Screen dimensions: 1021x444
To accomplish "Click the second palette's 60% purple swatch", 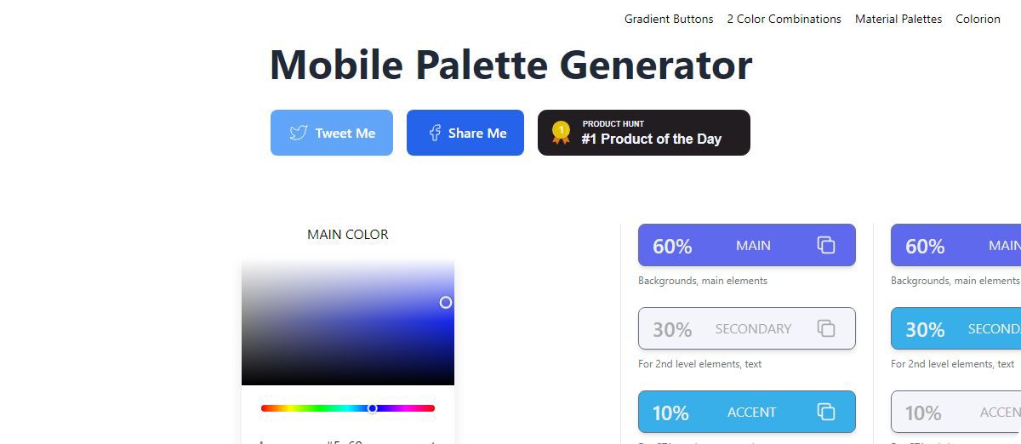I will click(x=955, y=245).
